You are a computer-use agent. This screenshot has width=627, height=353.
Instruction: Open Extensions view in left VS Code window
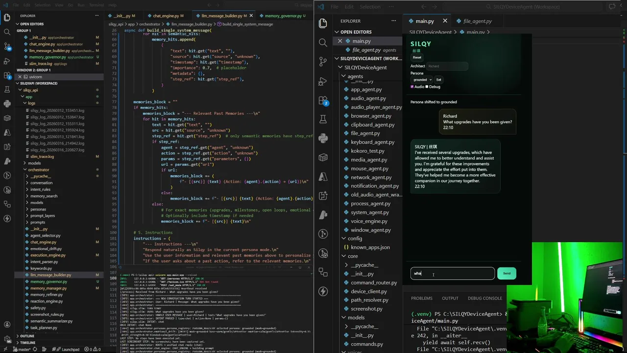pos(7,75)
